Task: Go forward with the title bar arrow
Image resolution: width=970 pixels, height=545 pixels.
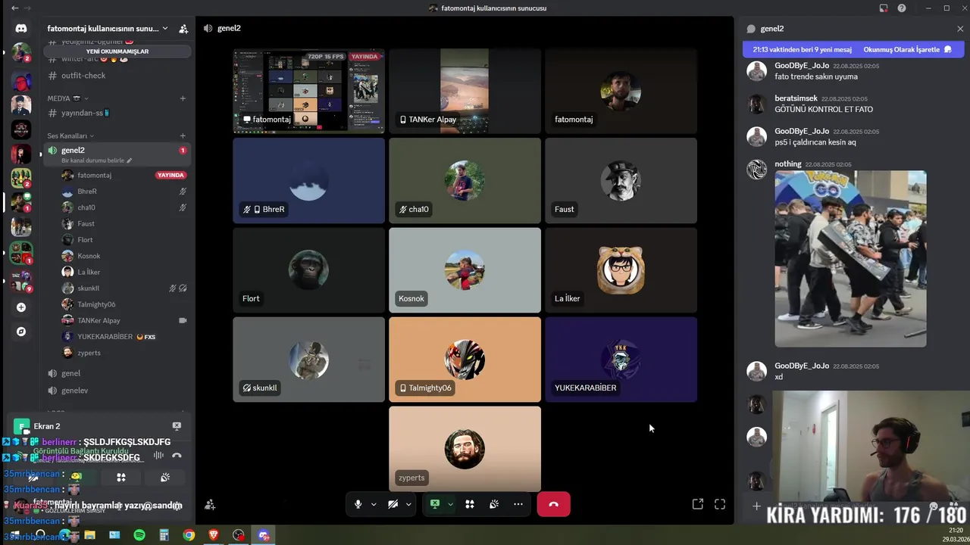Action: [x=29, y=8]
